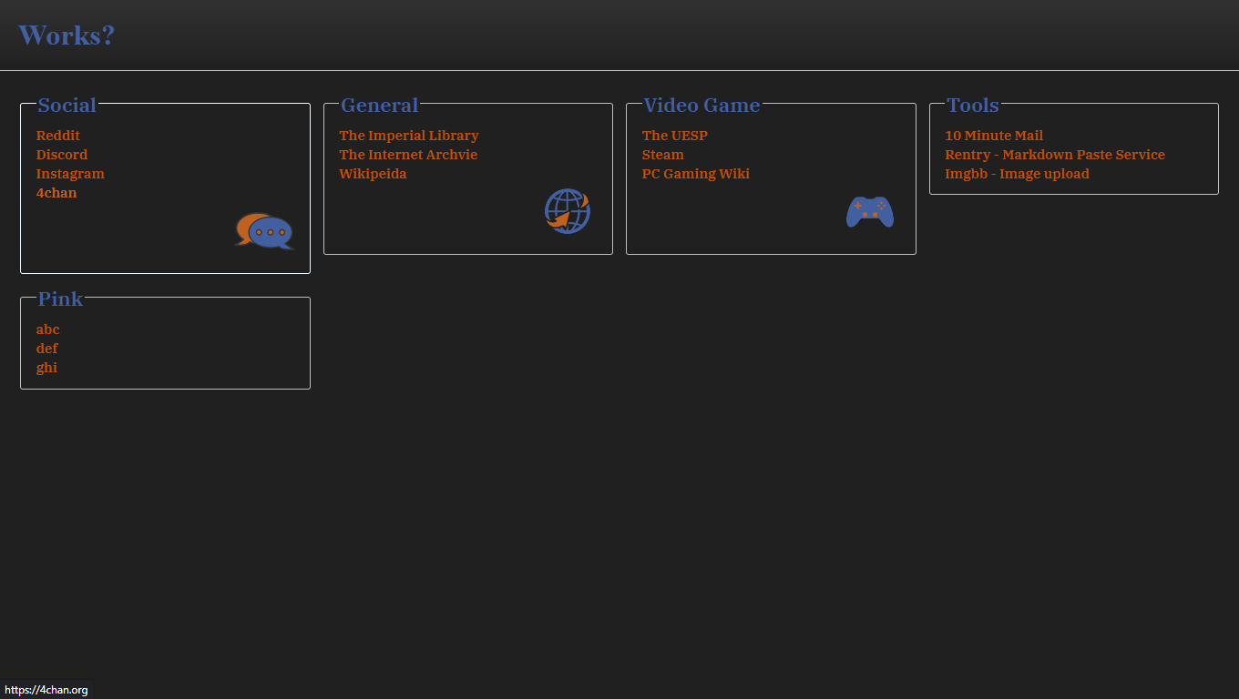Open the Reddit link
The height and width of the screenshot is (699, 1239).
pos(58,136)
